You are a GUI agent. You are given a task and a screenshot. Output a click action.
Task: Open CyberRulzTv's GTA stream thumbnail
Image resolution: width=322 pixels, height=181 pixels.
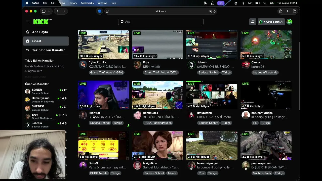[103, 45]
